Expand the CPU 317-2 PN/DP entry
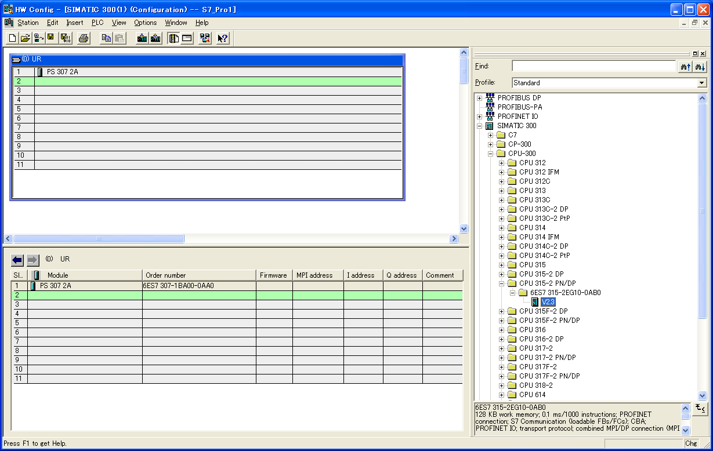The height and width of the screenshot is (451, 713). 501,357
